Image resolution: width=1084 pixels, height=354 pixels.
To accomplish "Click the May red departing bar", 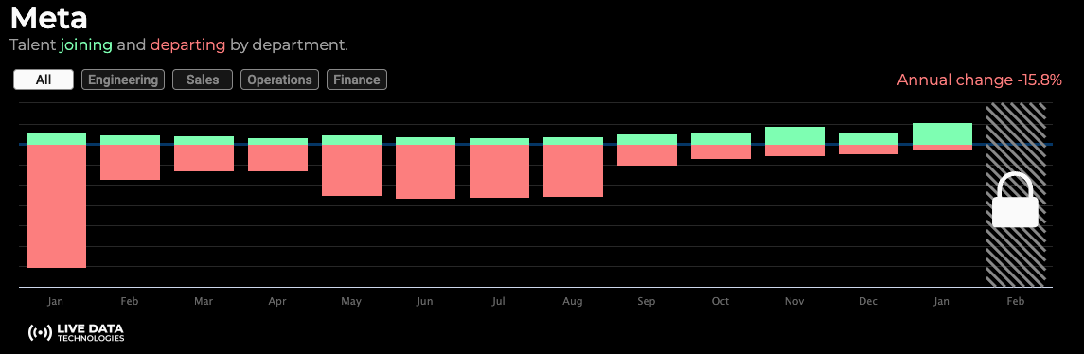I will pyautogui.click(x=352, y=170).
